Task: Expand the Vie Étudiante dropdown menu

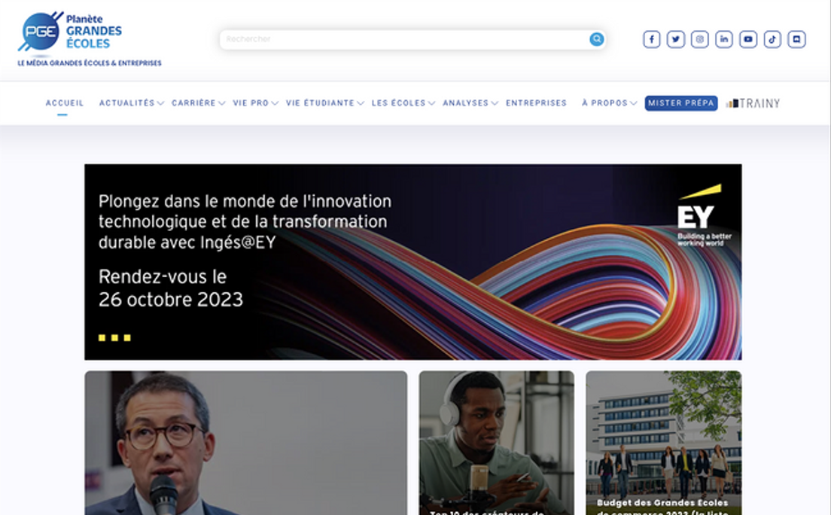Action: click(325, 103)
